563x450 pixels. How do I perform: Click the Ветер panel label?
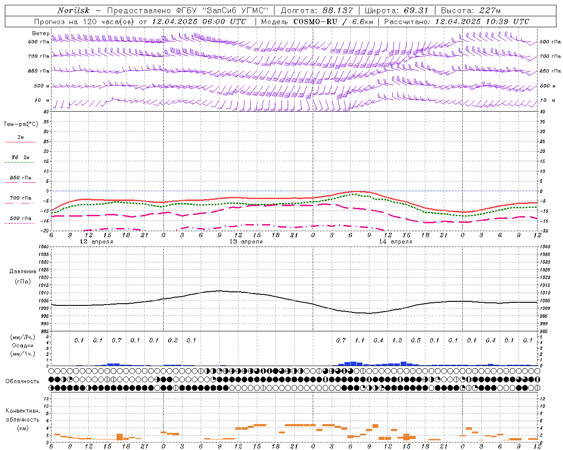(40, 33)
